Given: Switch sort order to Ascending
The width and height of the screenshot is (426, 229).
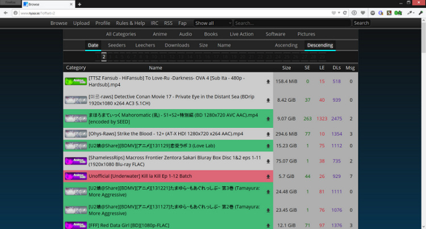Looking at the screenshot, I should point(286,45).
